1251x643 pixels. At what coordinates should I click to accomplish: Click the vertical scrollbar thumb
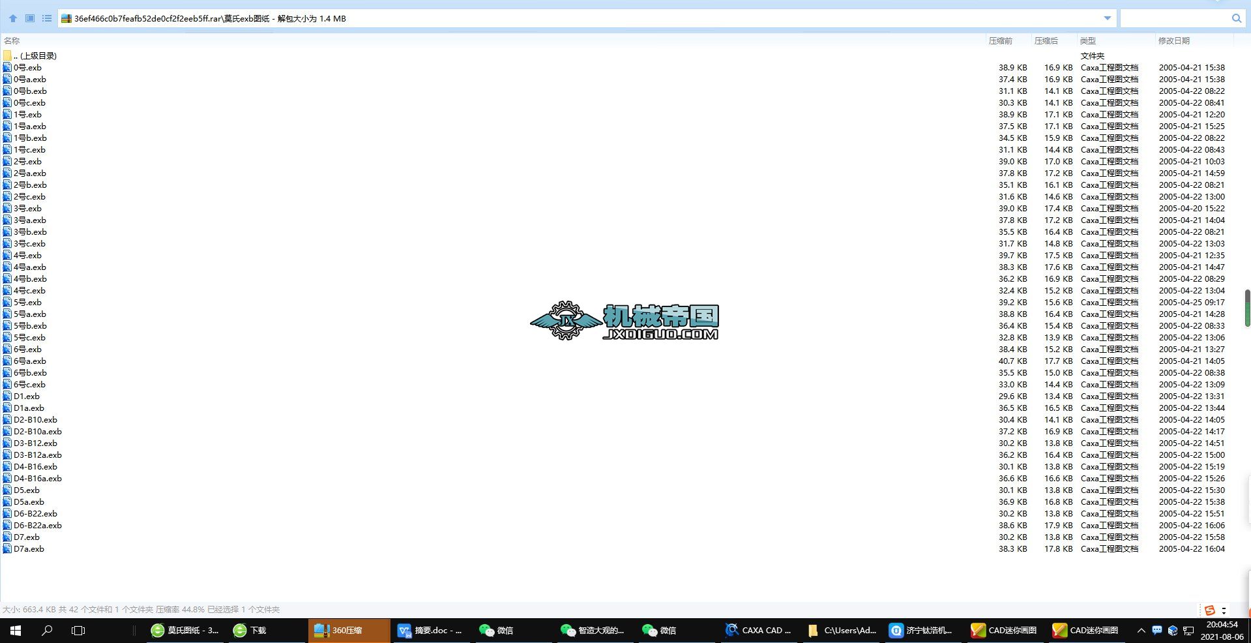(1248, 308)
